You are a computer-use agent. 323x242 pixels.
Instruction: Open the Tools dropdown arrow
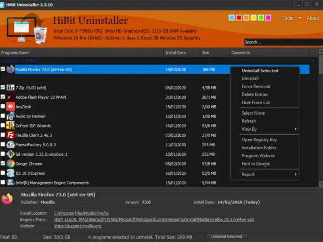tap(300, 18)
